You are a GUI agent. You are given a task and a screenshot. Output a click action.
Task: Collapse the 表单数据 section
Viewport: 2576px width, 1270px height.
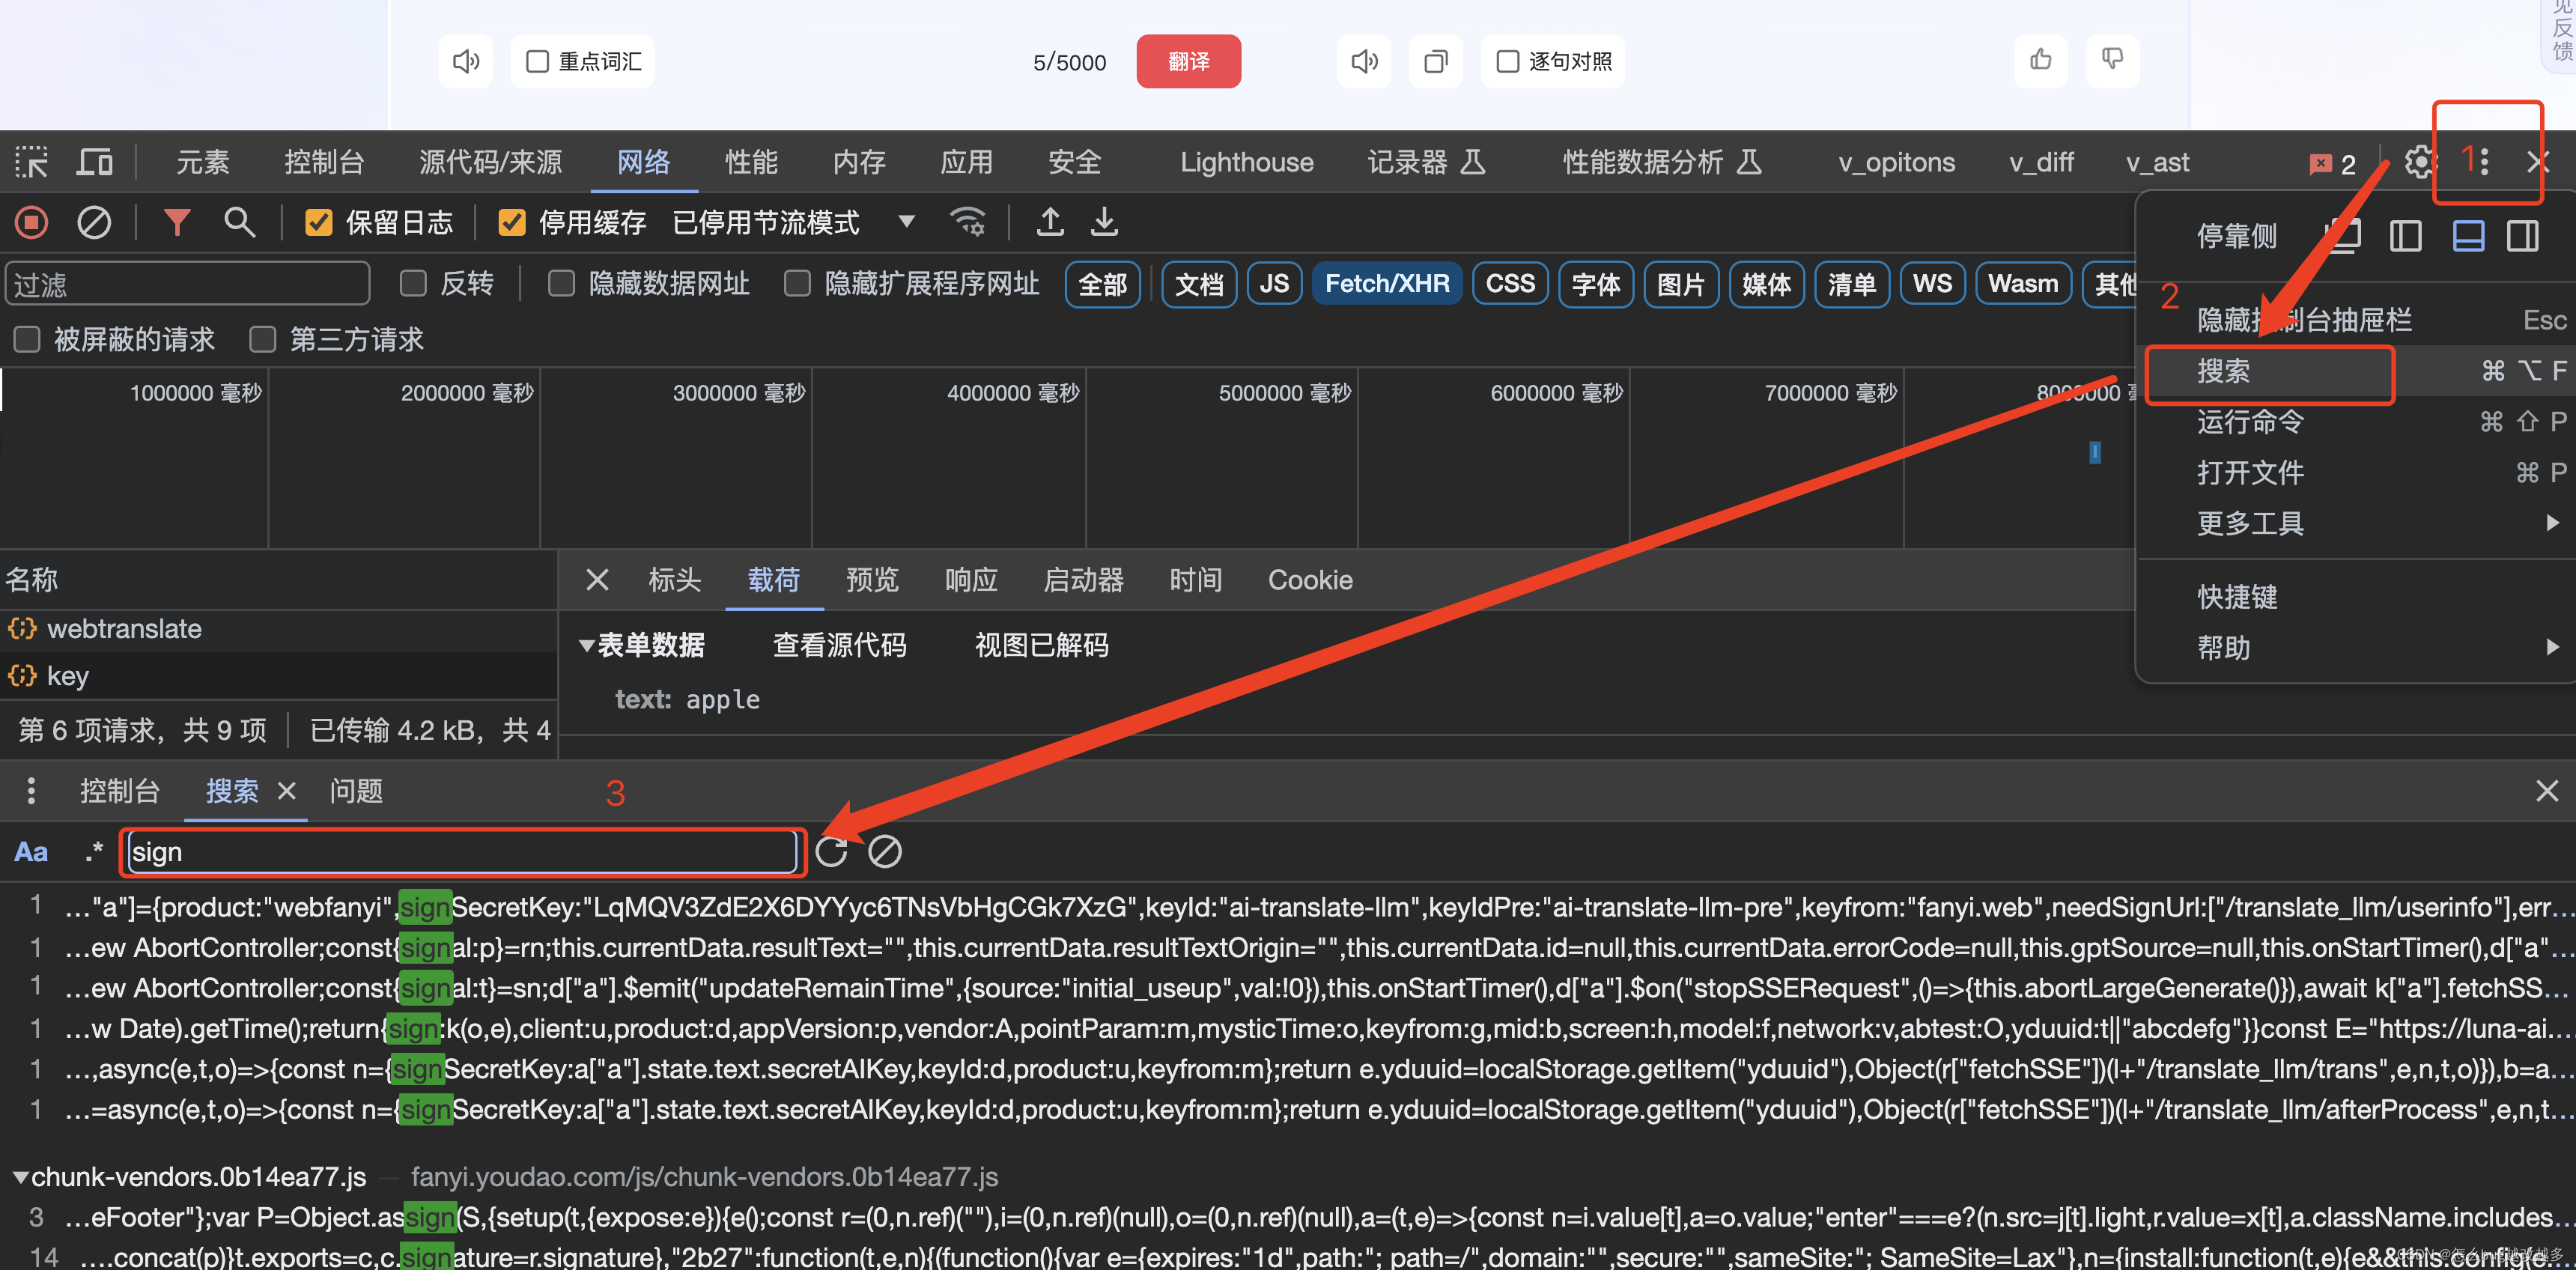tap(587, 646)
